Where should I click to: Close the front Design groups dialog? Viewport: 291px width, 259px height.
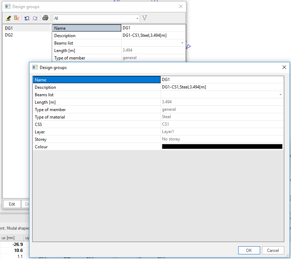[x=284, y=67]
